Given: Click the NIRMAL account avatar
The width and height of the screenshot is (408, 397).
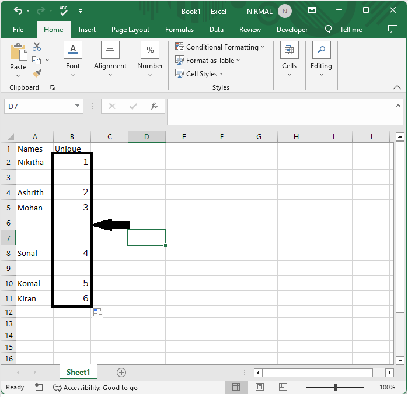Looking at the screenshot, I should [285, 11].
